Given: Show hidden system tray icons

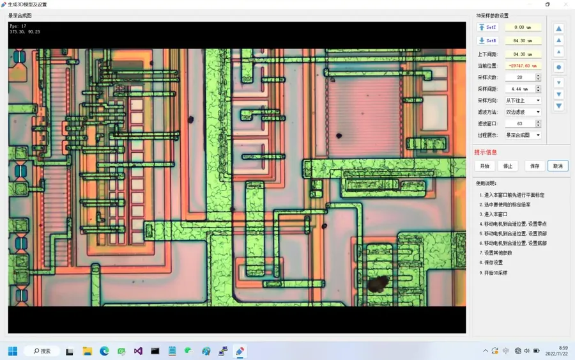Looking at the screenshot, I should 486,351.
